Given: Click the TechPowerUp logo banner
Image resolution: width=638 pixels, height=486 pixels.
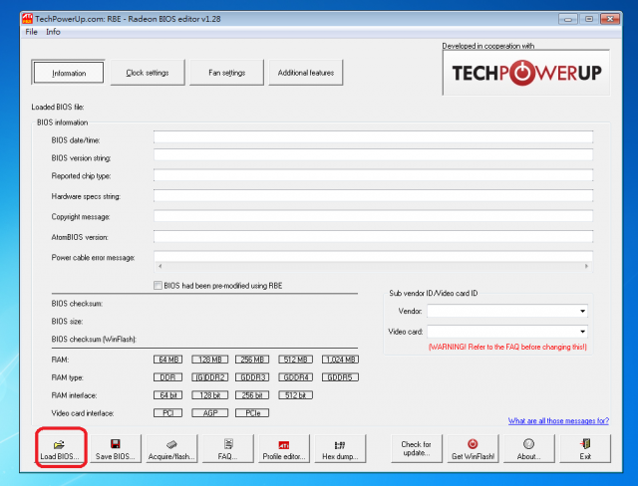Looking at the screenshot, I should pos(526,73).
